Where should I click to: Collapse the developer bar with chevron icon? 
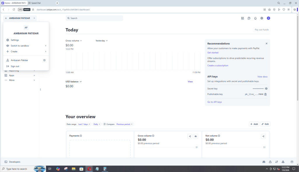(x=292, y=162)
